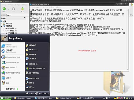Image resolution: width=134 pixels, height=100 pixels.
Task: Click Log Off (注销) button
Action: tap(30, 93)
